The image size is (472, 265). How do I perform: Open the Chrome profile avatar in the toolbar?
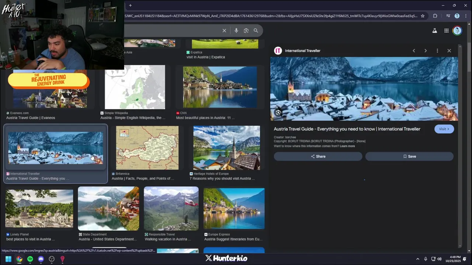pyautogui.click(x=457, y=16)
